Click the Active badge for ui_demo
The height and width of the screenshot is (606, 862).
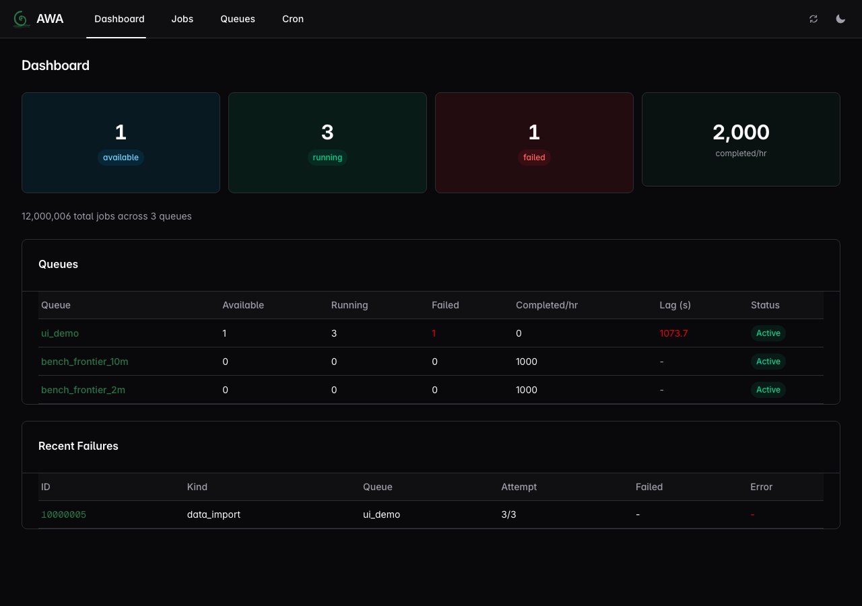click(768, 333)
